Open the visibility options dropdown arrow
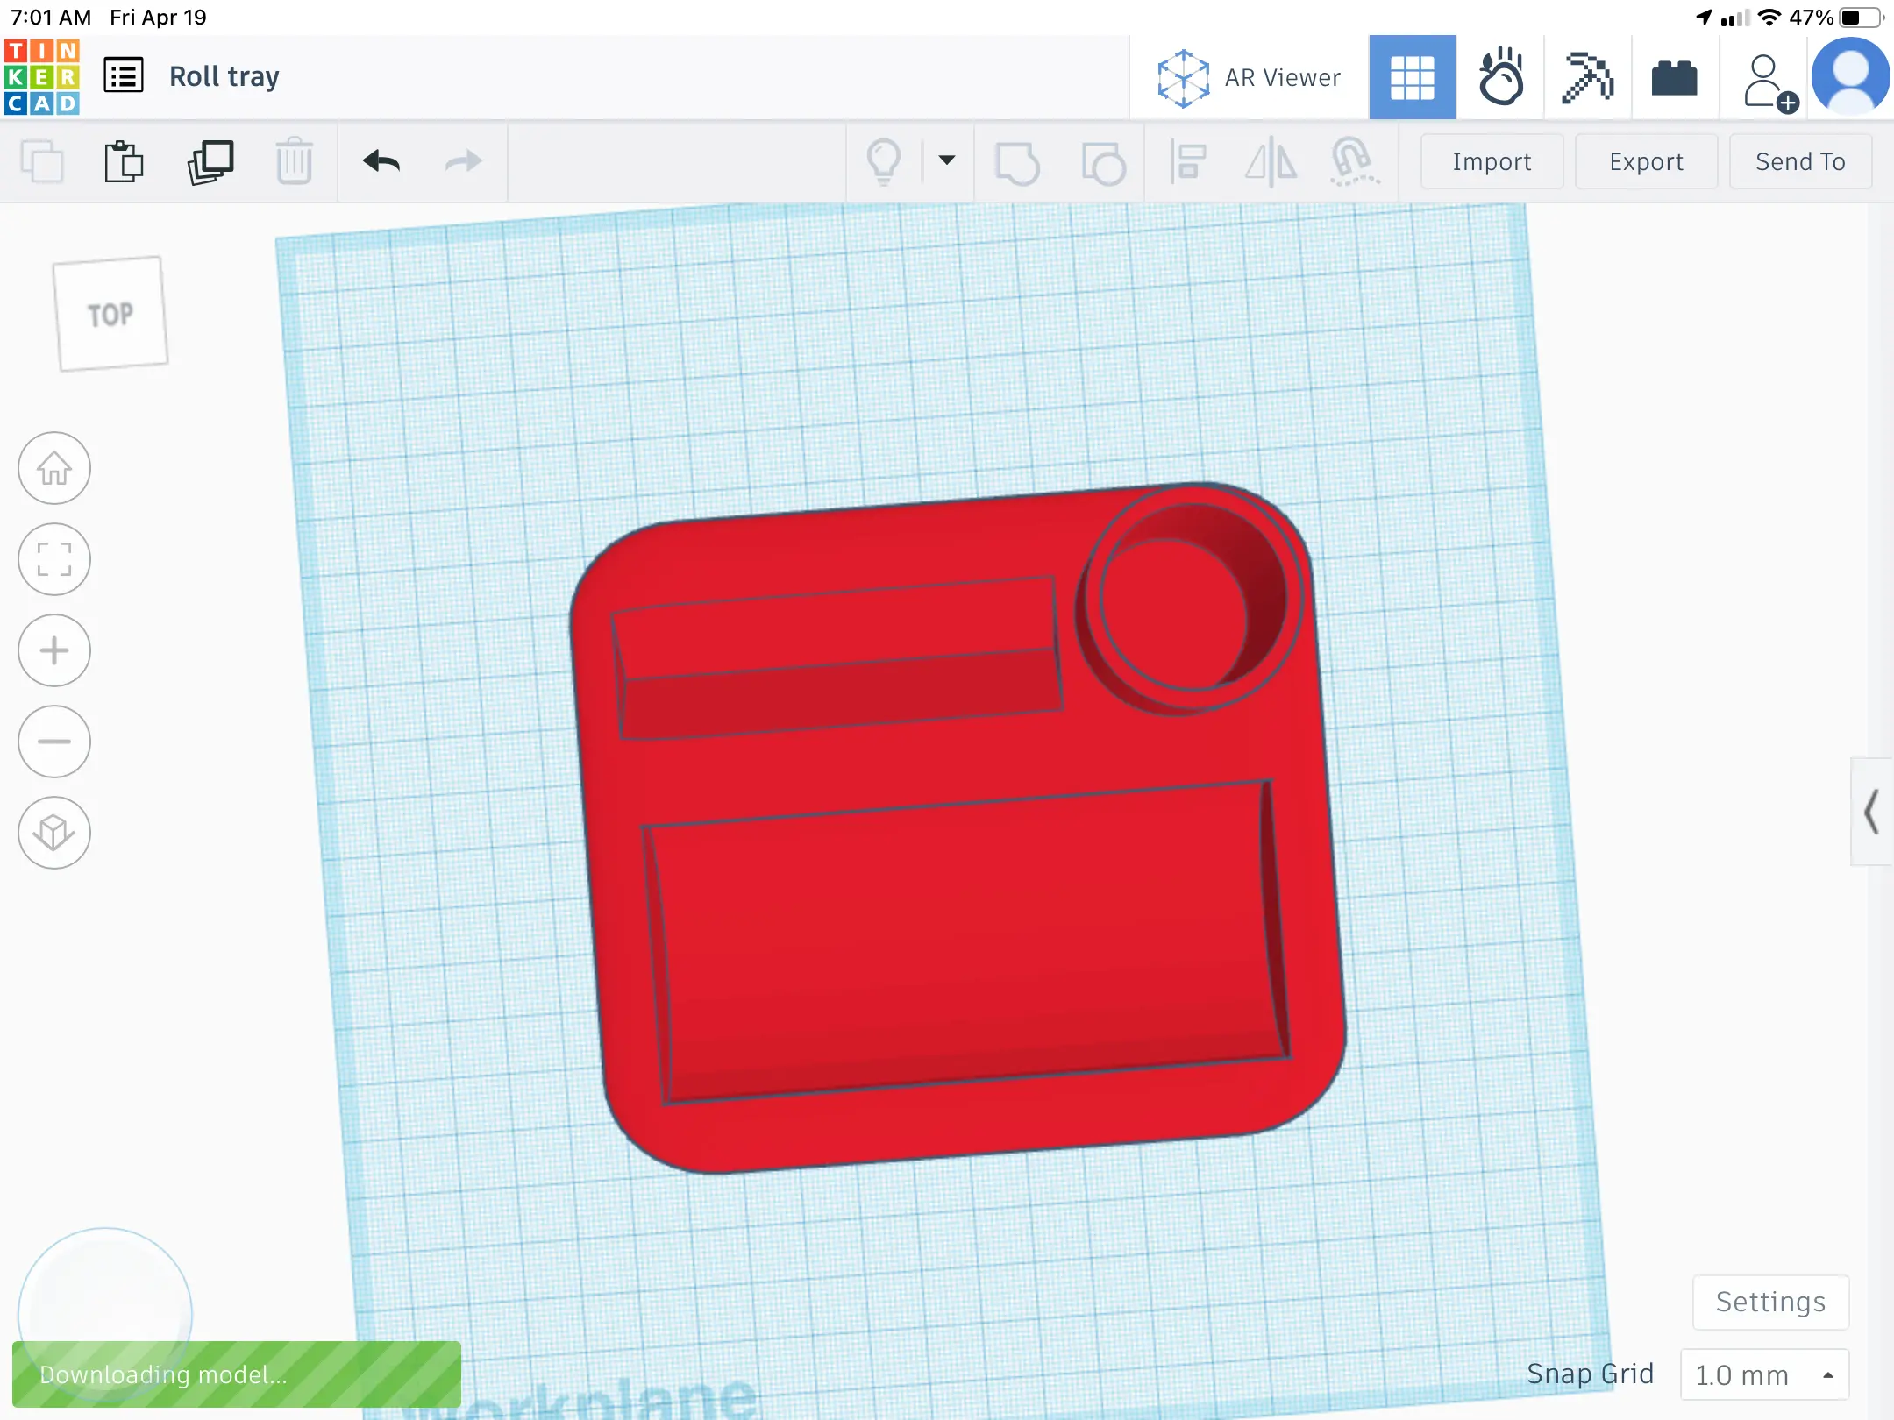Screen dimensions: 1894x1420 pyautogui.click(x=947, y=160)
